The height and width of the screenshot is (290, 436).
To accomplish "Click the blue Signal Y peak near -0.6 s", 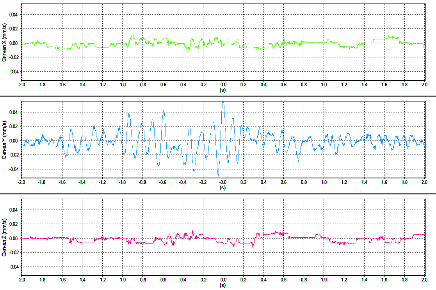I will pyautogui.click(x=164, y=111).
